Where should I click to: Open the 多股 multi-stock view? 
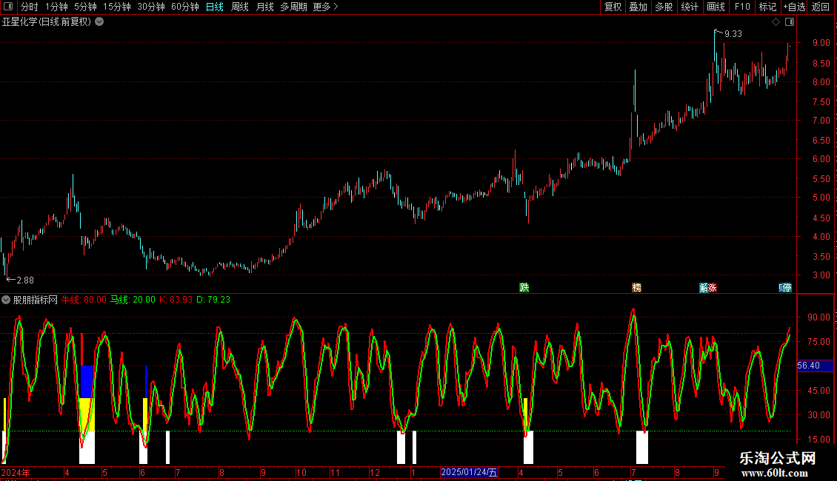coord(664,7)
